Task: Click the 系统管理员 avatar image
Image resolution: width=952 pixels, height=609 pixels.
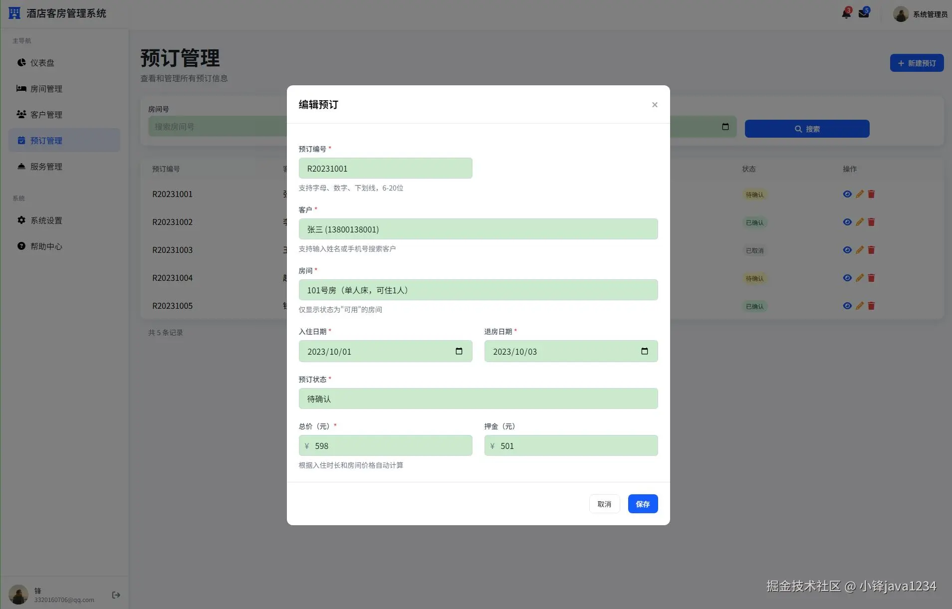Action: (x=901, y=14)
